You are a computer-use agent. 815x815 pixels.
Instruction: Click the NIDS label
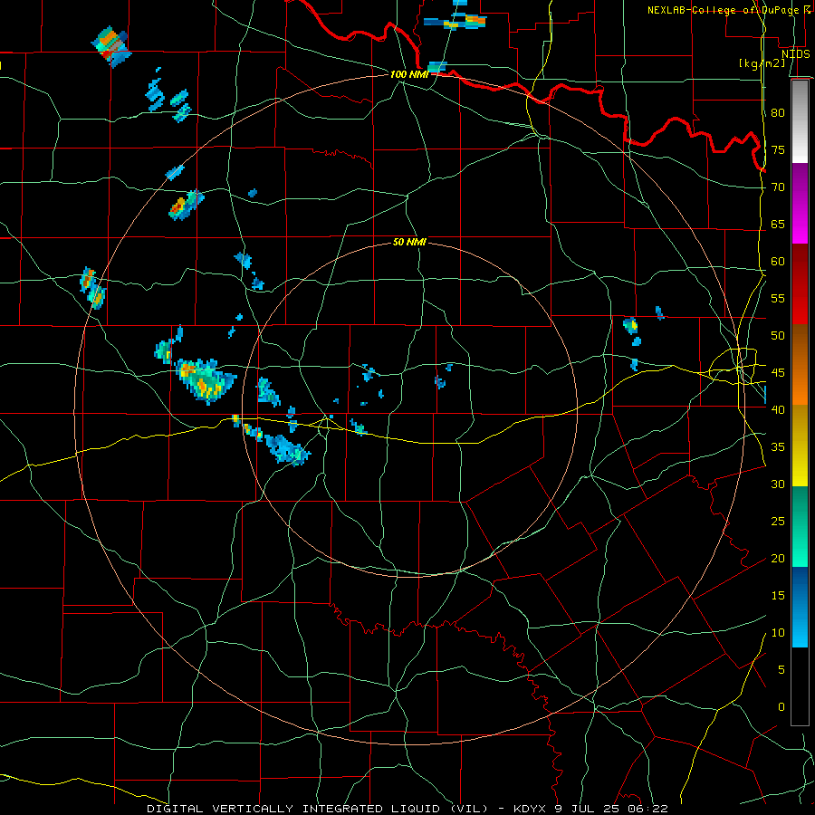(796, 53)
